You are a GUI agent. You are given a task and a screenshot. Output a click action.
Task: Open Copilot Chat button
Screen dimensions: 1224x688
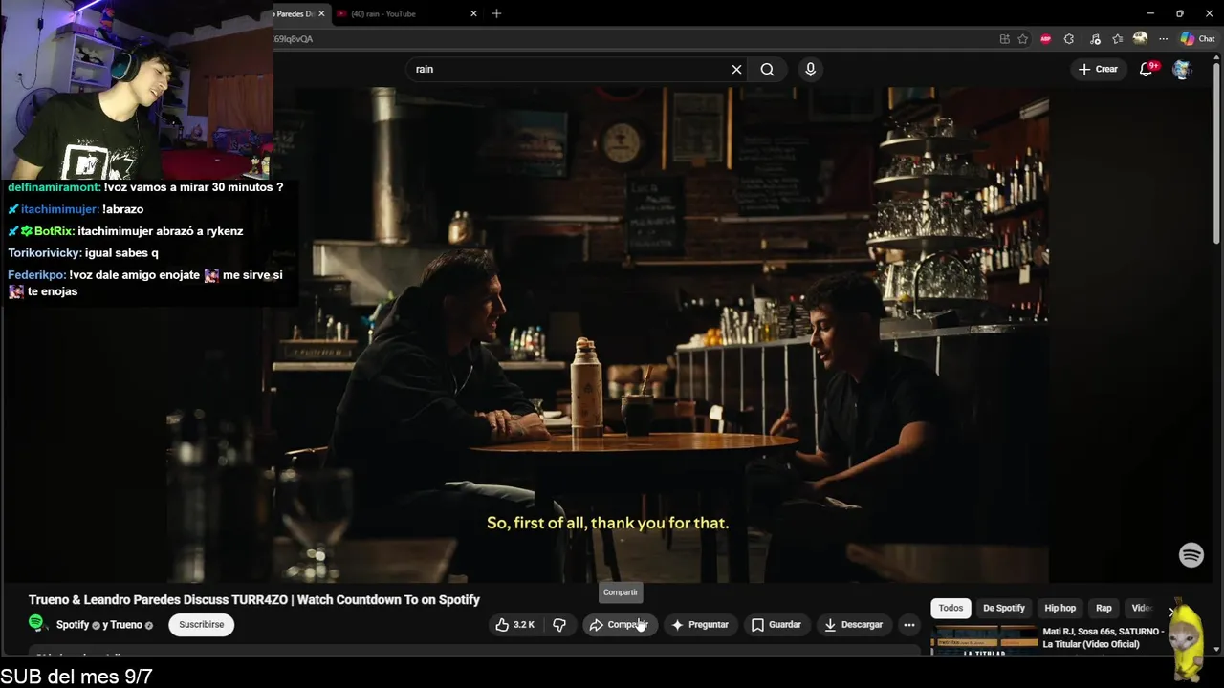[x=1197, y=39]
